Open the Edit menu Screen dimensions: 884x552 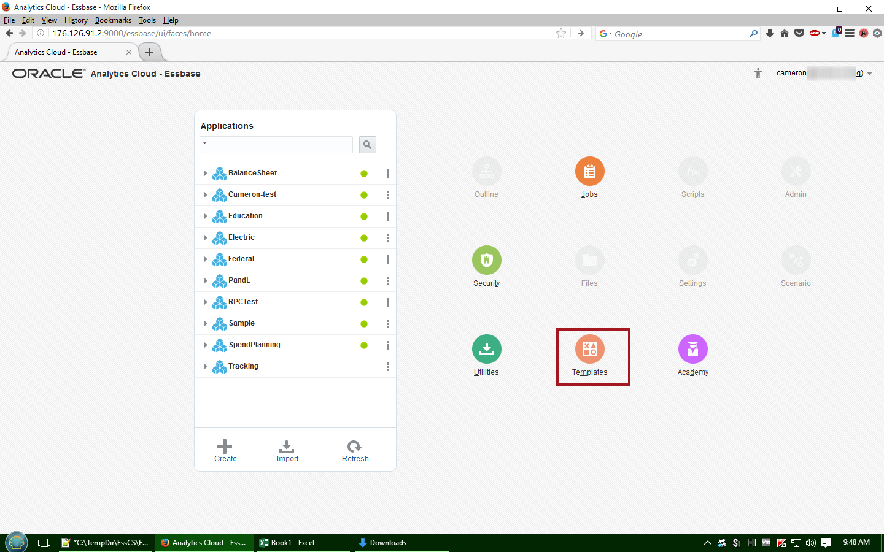[x=28, y=20]
